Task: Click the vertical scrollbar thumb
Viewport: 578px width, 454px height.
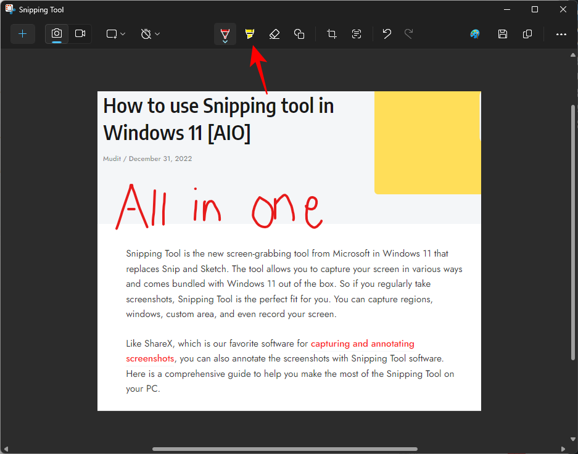Action: point(573,232)
